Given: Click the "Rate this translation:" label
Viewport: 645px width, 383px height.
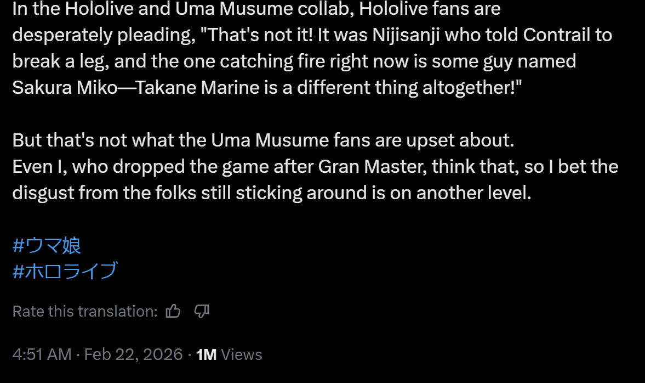Looking at the screenshot, I should [x=85, y=312].
